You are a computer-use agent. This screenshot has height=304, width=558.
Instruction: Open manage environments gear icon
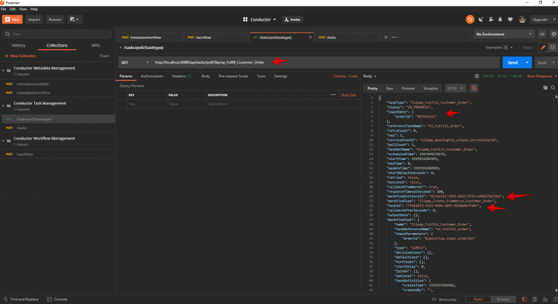point(553,34)
